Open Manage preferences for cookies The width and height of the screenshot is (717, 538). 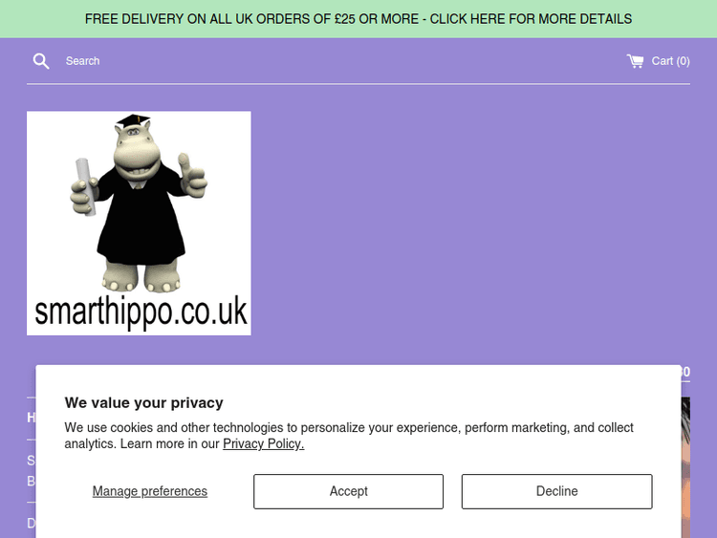(150, 491)
